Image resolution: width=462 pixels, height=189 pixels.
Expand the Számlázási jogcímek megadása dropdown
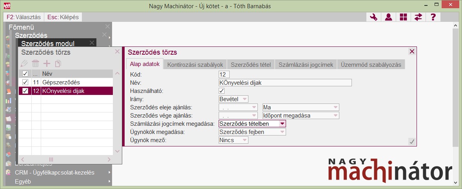282,124
